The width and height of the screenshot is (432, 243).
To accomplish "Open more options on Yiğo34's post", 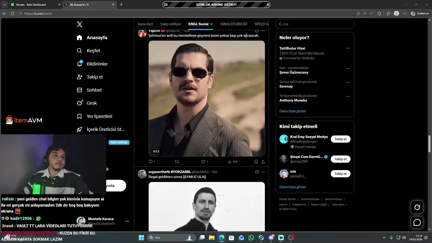I will [x=263, y=31].
